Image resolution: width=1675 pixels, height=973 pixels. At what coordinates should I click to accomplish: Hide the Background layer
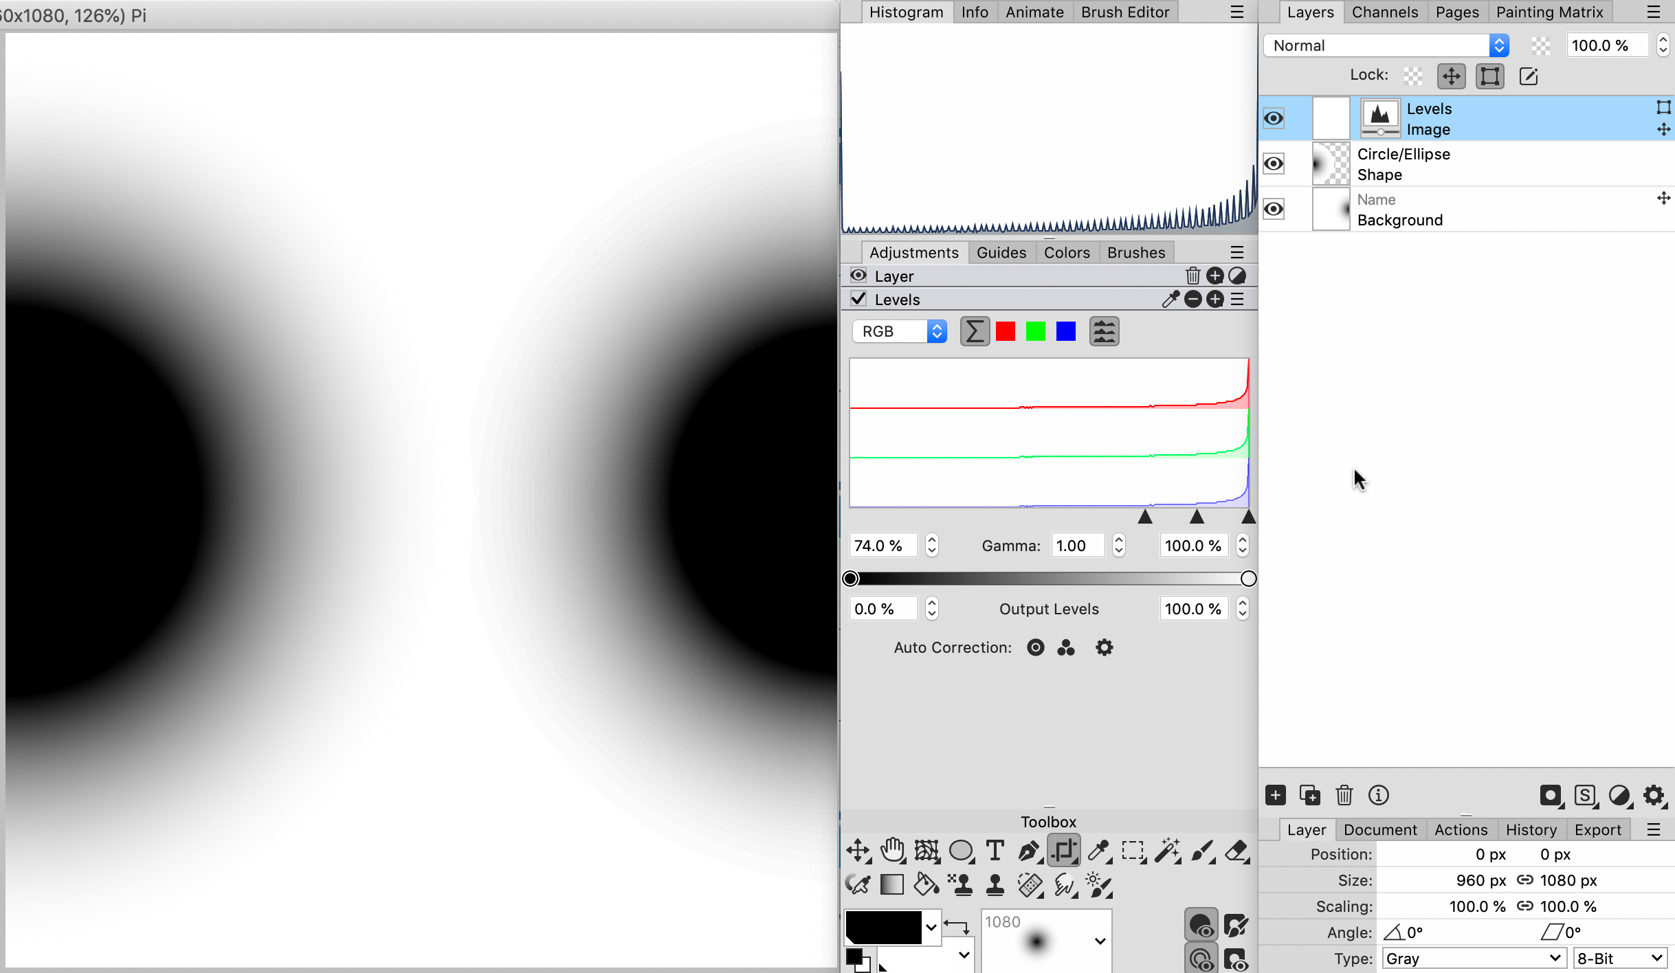pyautogui.click(x=1274, y=209)
